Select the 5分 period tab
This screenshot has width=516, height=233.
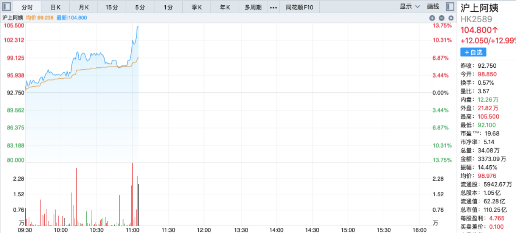click(140, 7)
